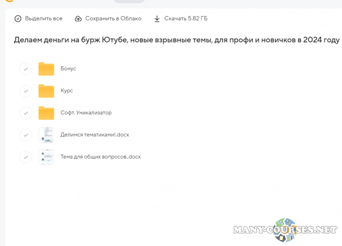
Task: Click the Бонус folder name
Action: click(68, 69)
